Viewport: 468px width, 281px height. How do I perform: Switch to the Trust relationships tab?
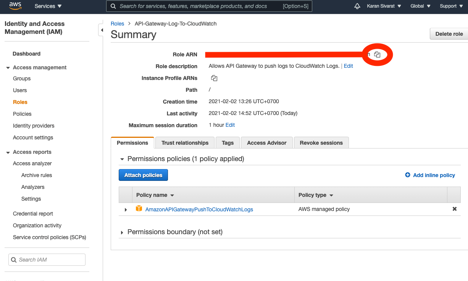pos(184,142)
